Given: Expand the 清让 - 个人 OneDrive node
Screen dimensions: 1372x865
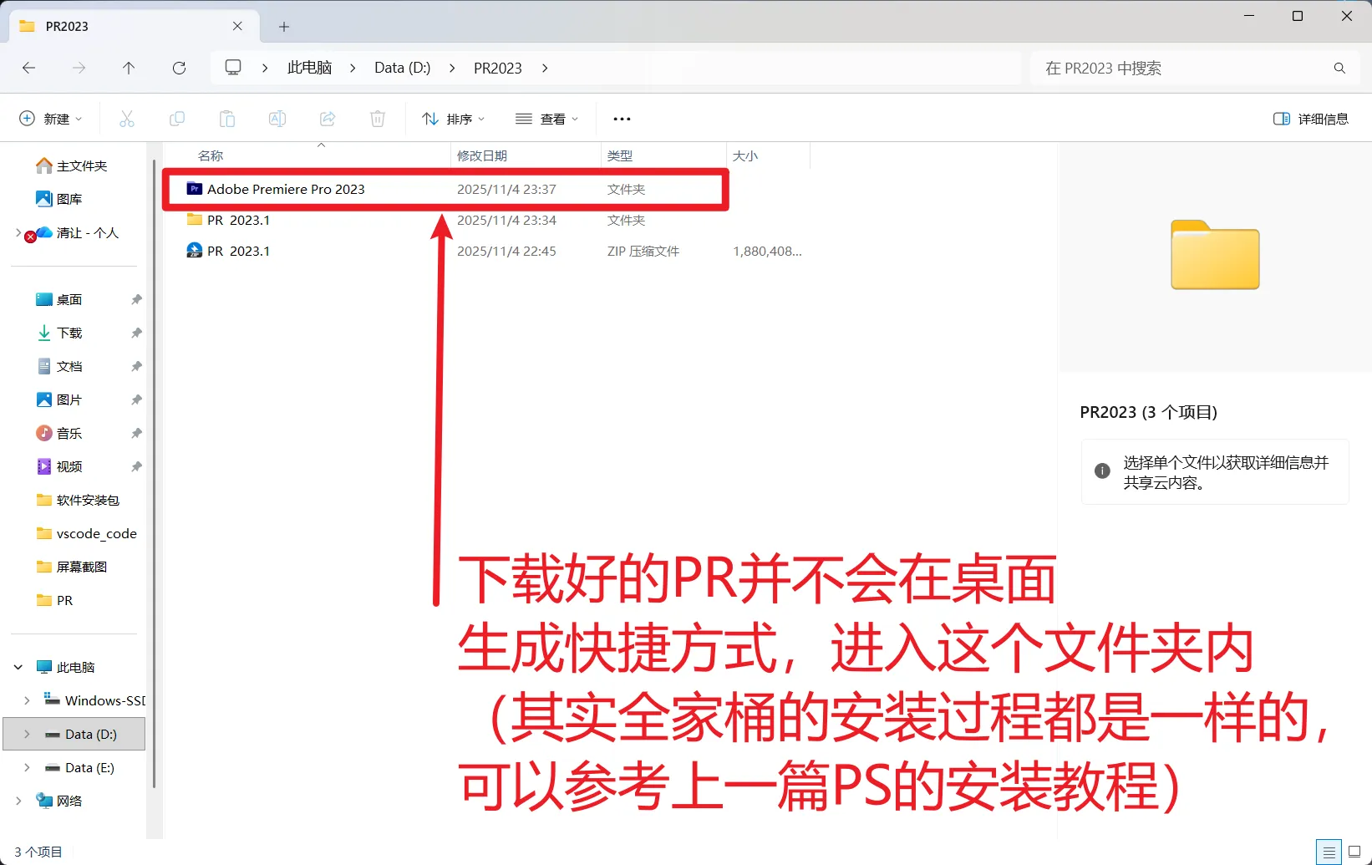Looking at the screenshot, I should (x=18, y=232).
